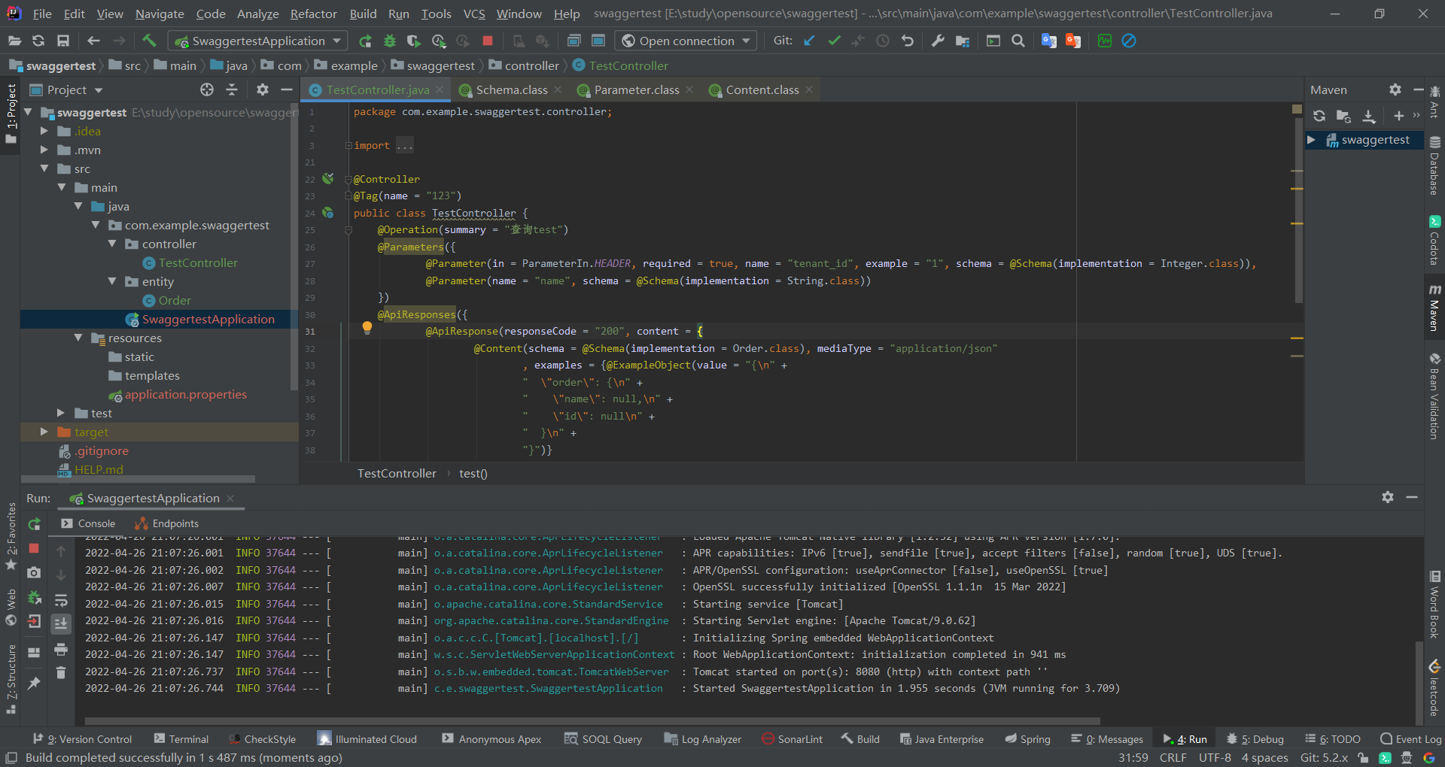
Task: Click the Reimport Maven projects icon
Action: pyautogui.click(x=1319, y=116)
